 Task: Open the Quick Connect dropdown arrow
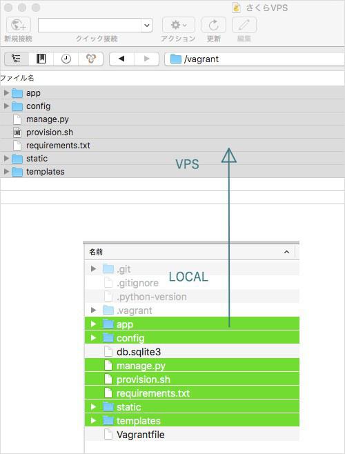(147, 26)
